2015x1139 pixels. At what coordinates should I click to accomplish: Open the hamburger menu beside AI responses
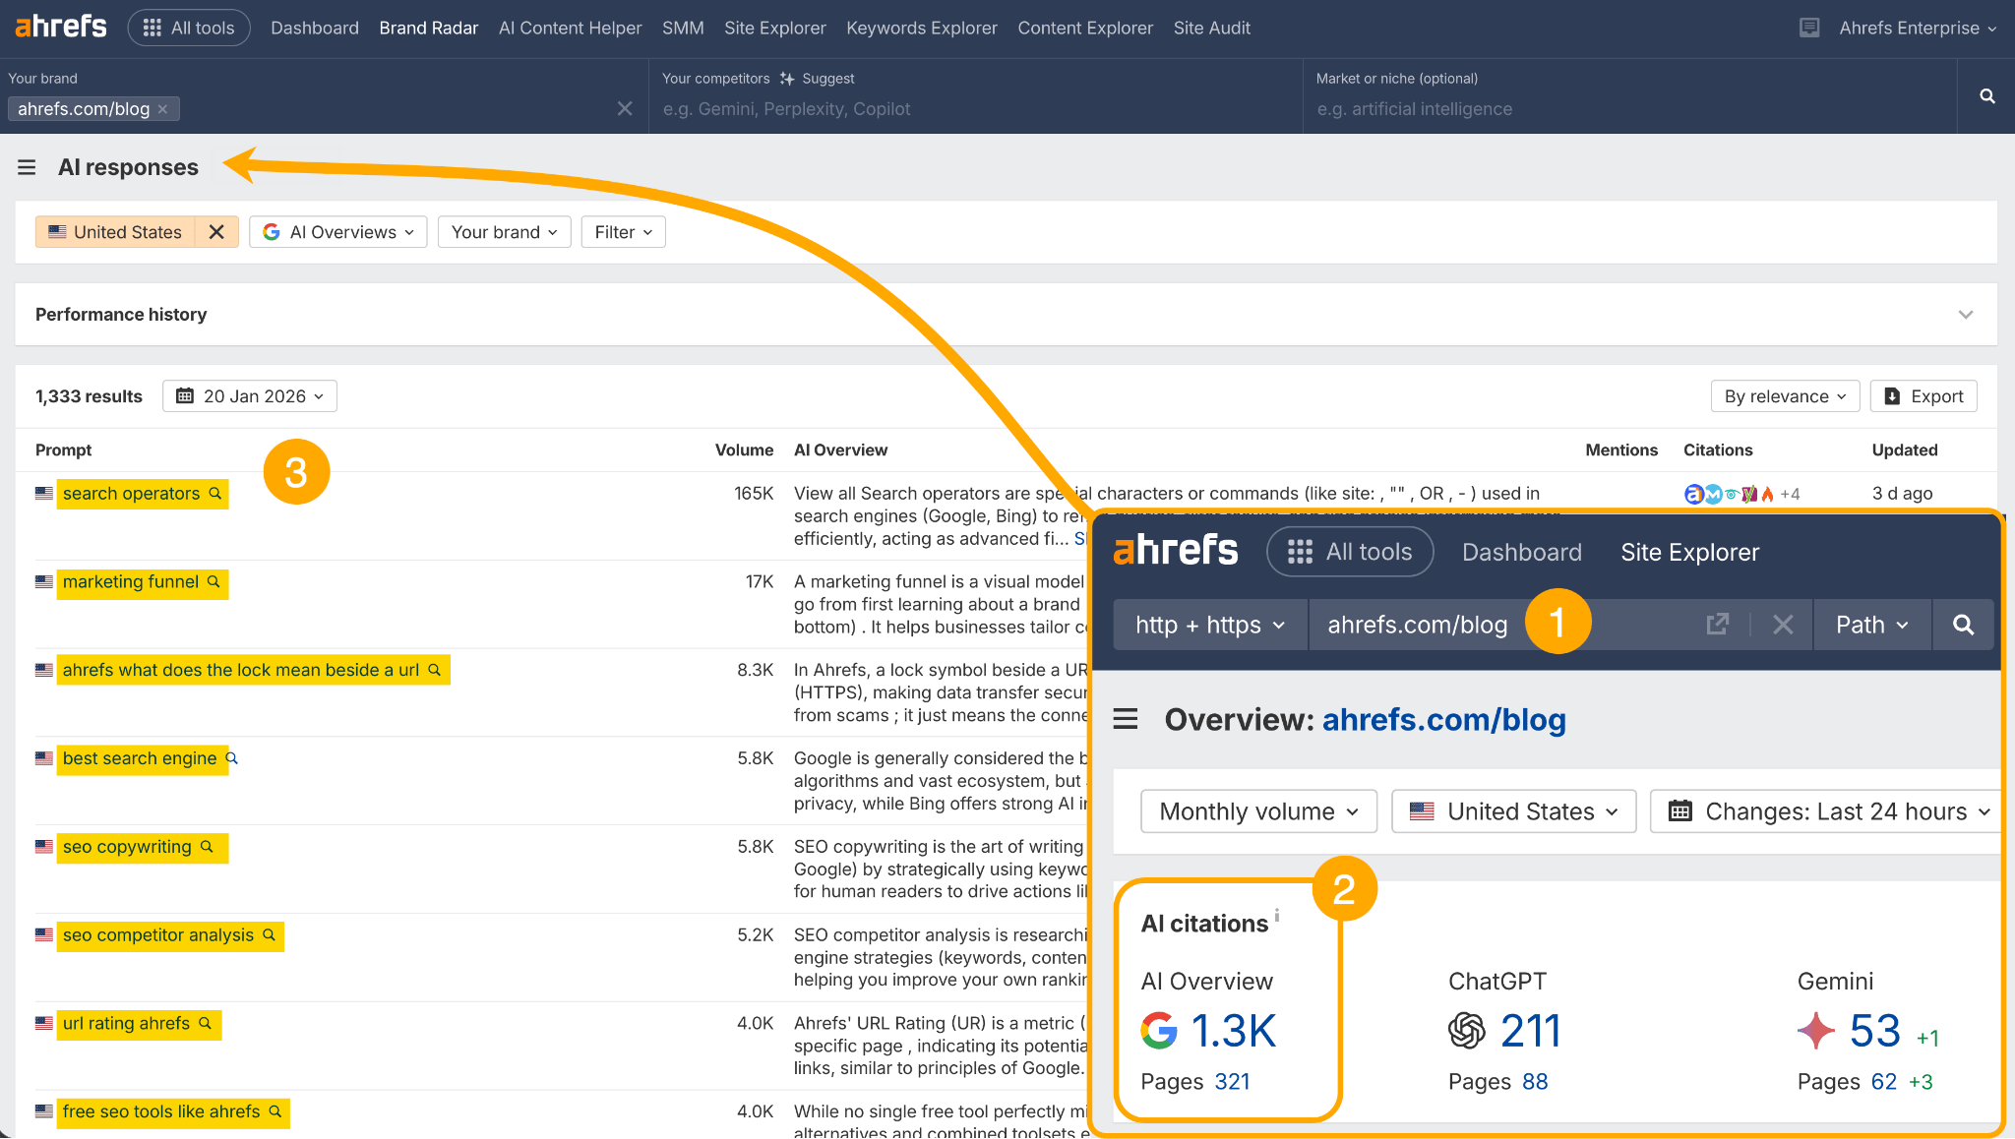point(27,167)
